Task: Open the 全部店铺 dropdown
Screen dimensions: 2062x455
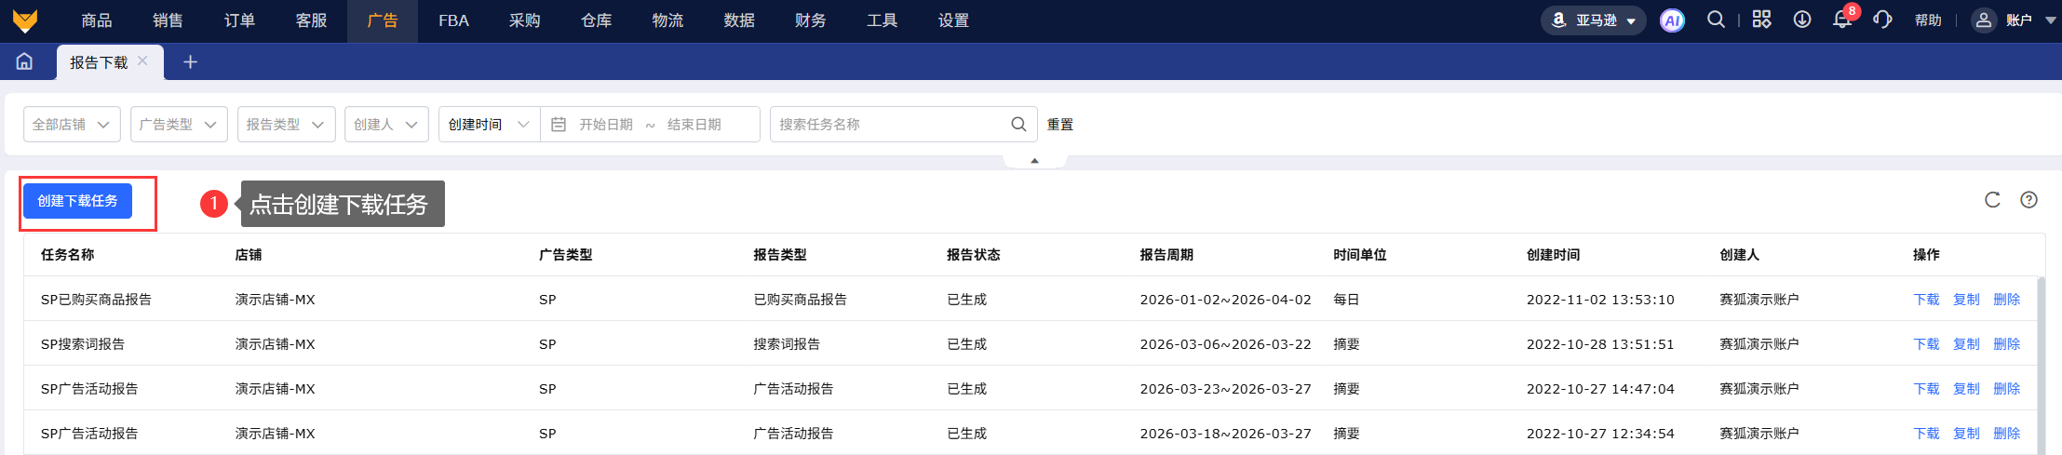Action: 72,124
